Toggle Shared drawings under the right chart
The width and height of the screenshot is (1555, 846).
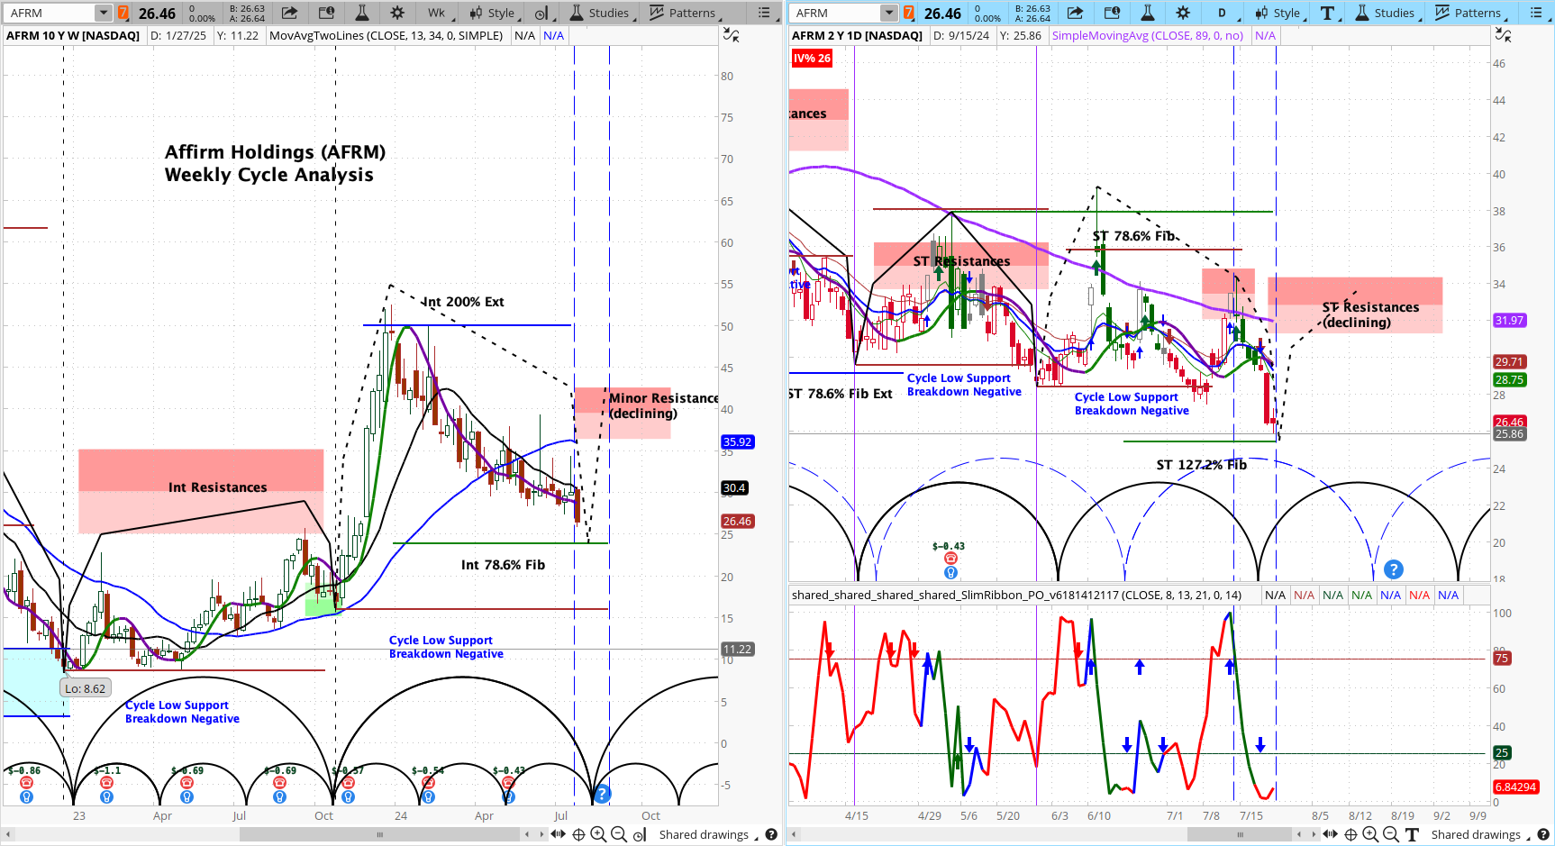pos(1475,835)
